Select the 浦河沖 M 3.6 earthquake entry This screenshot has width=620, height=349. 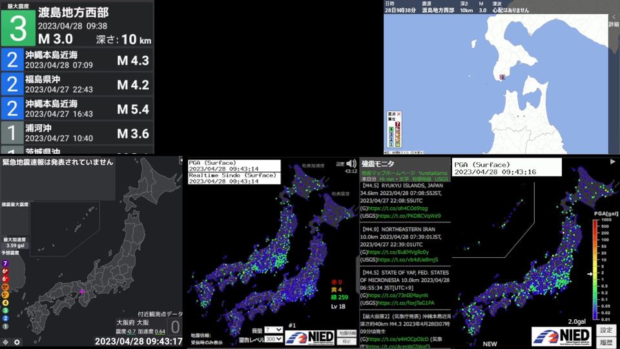pos(77,133)
